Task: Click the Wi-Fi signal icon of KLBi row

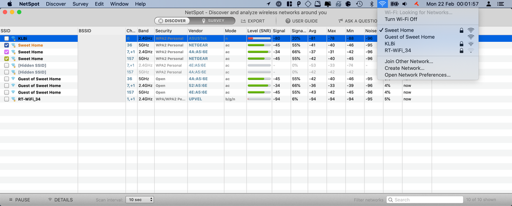Action: pyautogui.click(x=13, y=38)
